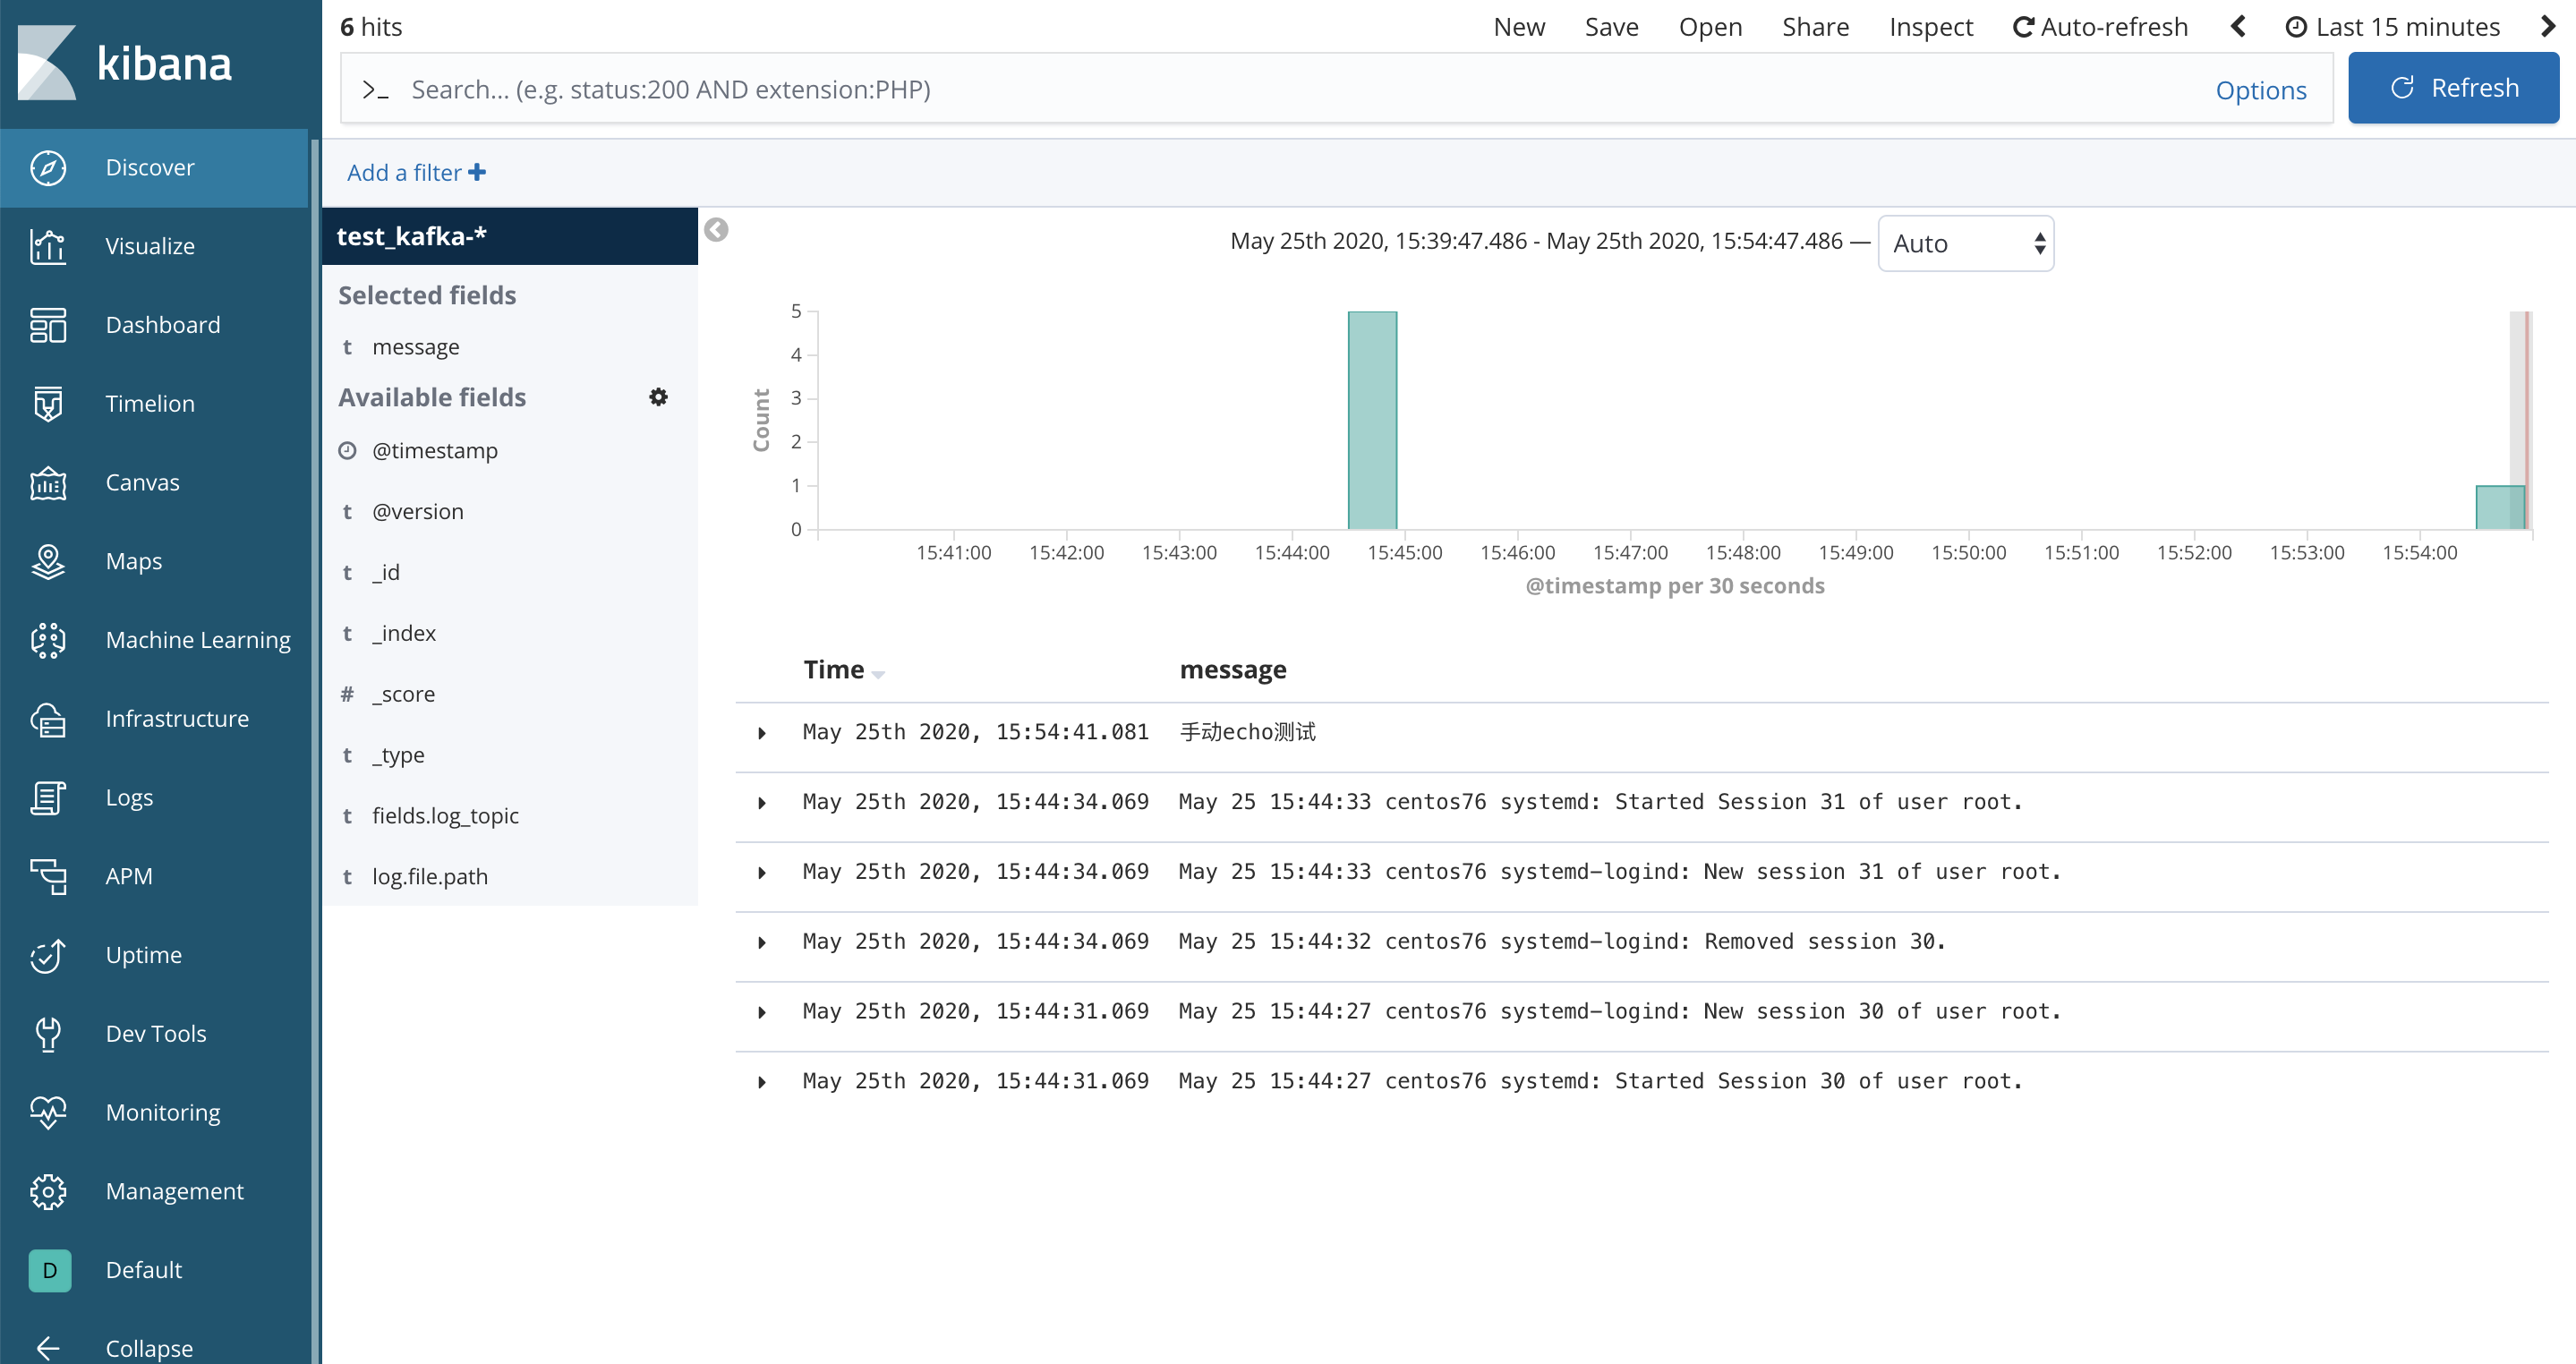2576x1364 pixels.
Task: Click the _score number type icon
Action: click(x=347, y=694)
